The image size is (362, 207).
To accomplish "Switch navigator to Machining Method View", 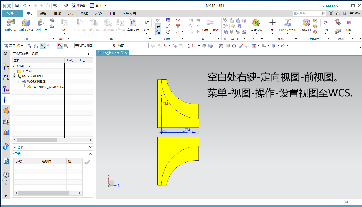I will (x=49, y=46).
